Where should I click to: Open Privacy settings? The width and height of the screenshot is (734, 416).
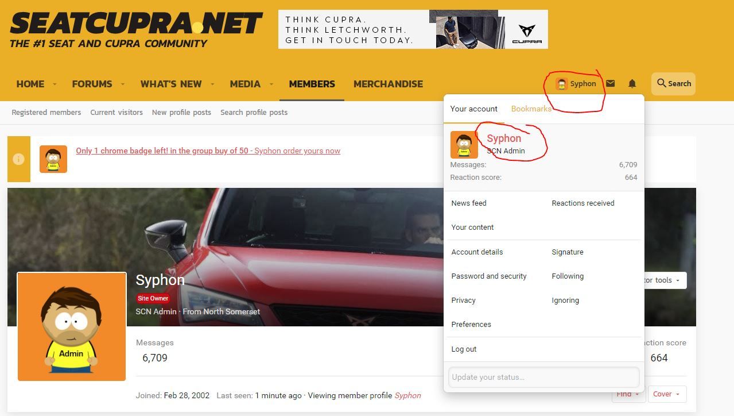click(x=464, y=301)
